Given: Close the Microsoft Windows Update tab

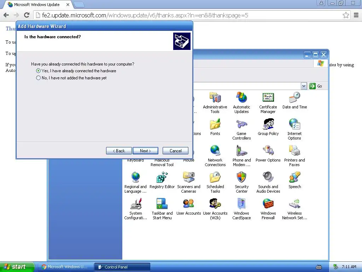Looking at the screenshot, I should [x=68, y=5].
